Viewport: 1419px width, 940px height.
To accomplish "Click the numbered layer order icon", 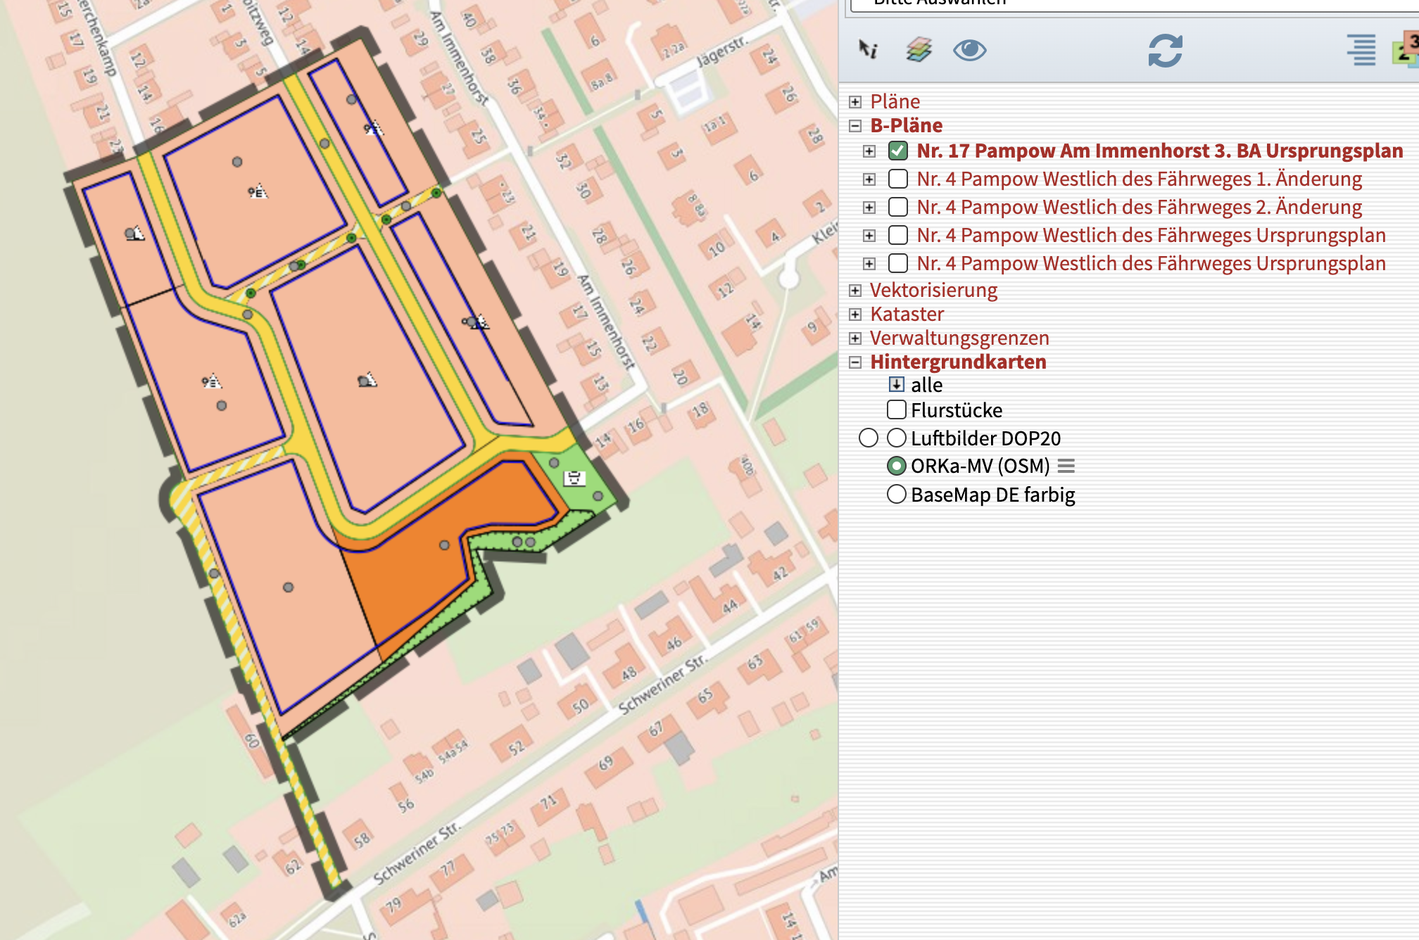I will pos(1406,50).
